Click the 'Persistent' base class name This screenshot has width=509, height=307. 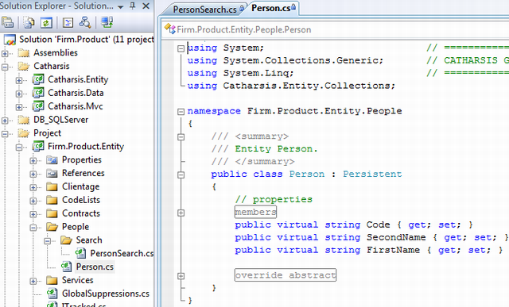tap(372, 174)
